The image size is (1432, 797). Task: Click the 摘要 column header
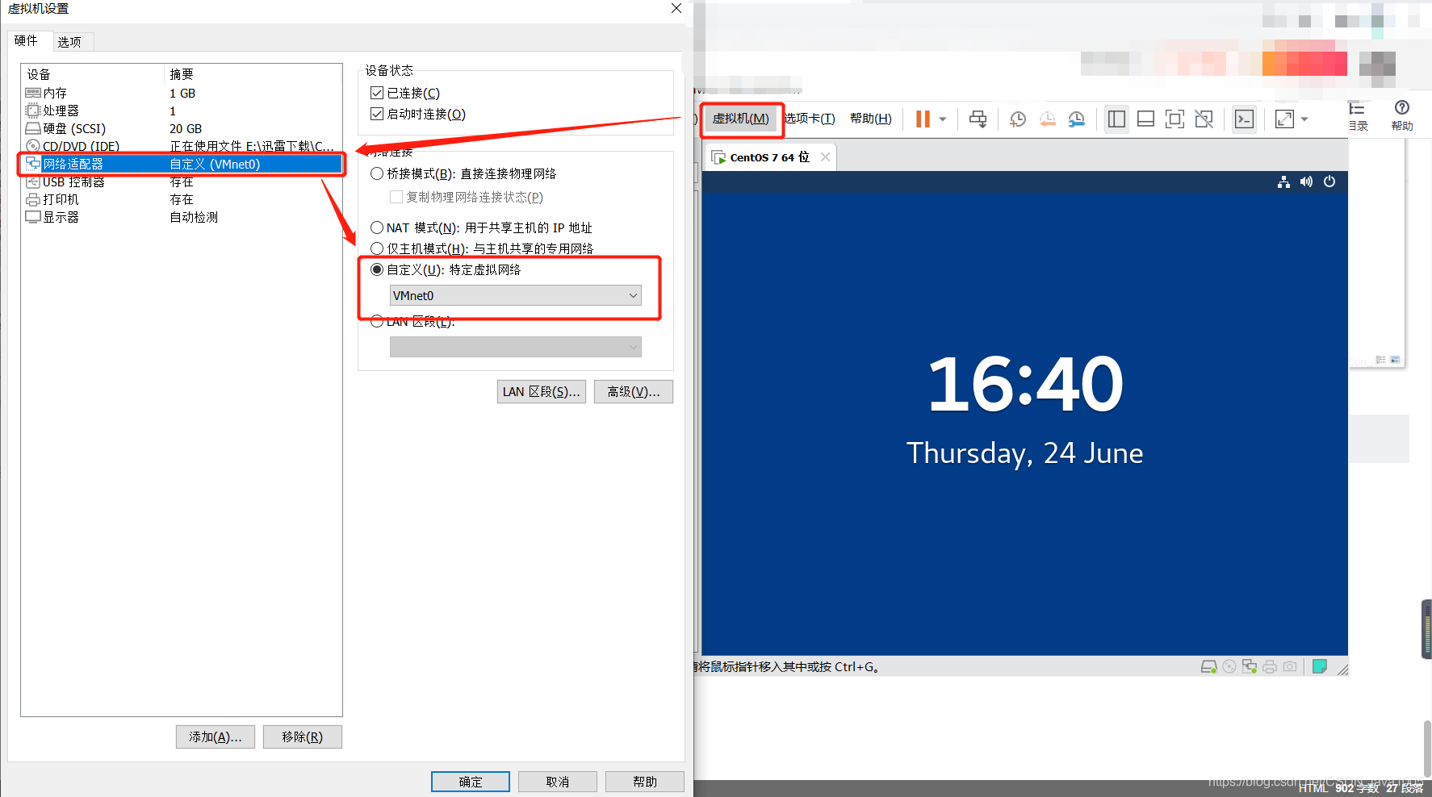point(253,74)
